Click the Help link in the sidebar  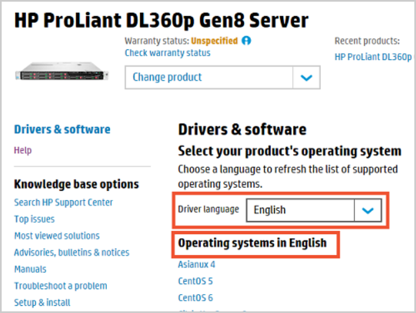click(23, 150)
